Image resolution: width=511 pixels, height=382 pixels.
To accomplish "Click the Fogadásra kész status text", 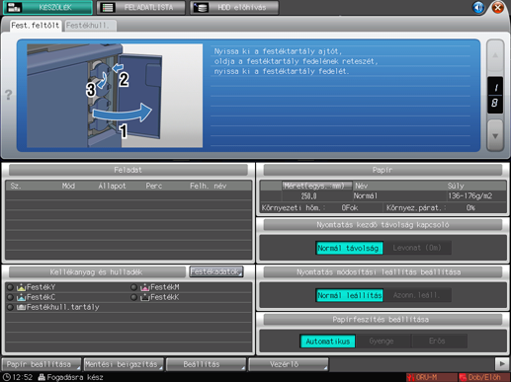I will point(75,377).
